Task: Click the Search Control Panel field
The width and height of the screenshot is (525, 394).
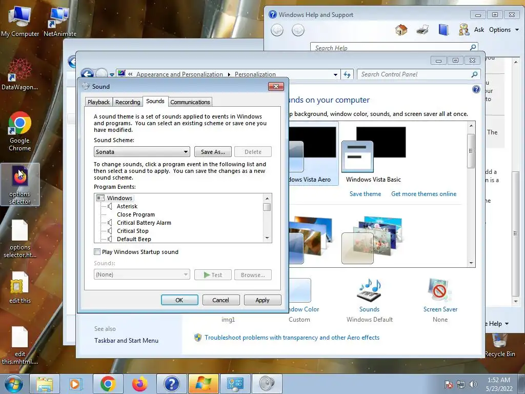Action: pos(418,74)
